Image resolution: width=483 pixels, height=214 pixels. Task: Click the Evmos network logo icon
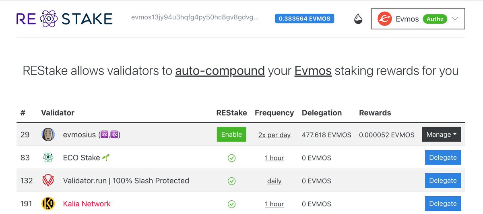pos(384,19)
